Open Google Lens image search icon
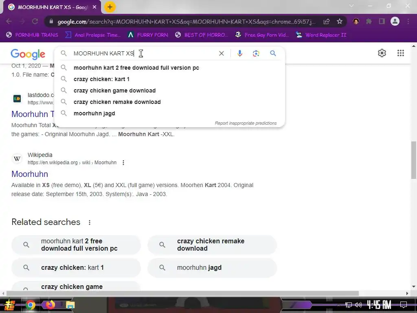The image size is (417, 313). coord(256,53)
